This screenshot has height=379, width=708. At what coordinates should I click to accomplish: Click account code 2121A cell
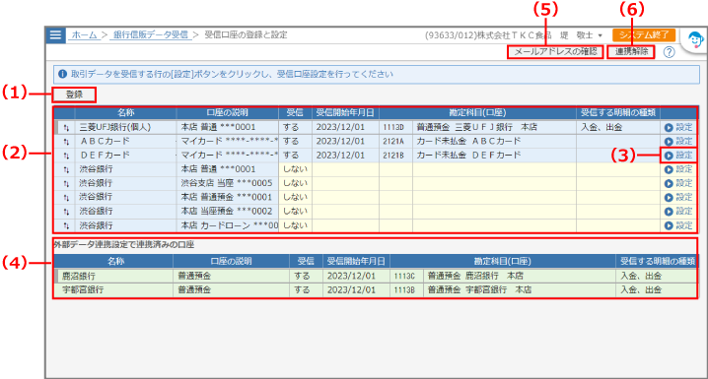click(x=395, y=142)
